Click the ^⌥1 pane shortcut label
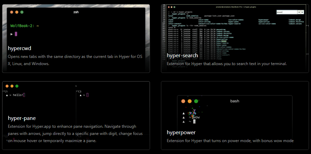Image resolution: width=311 pixels, height=154 pixels. point(5,92)
